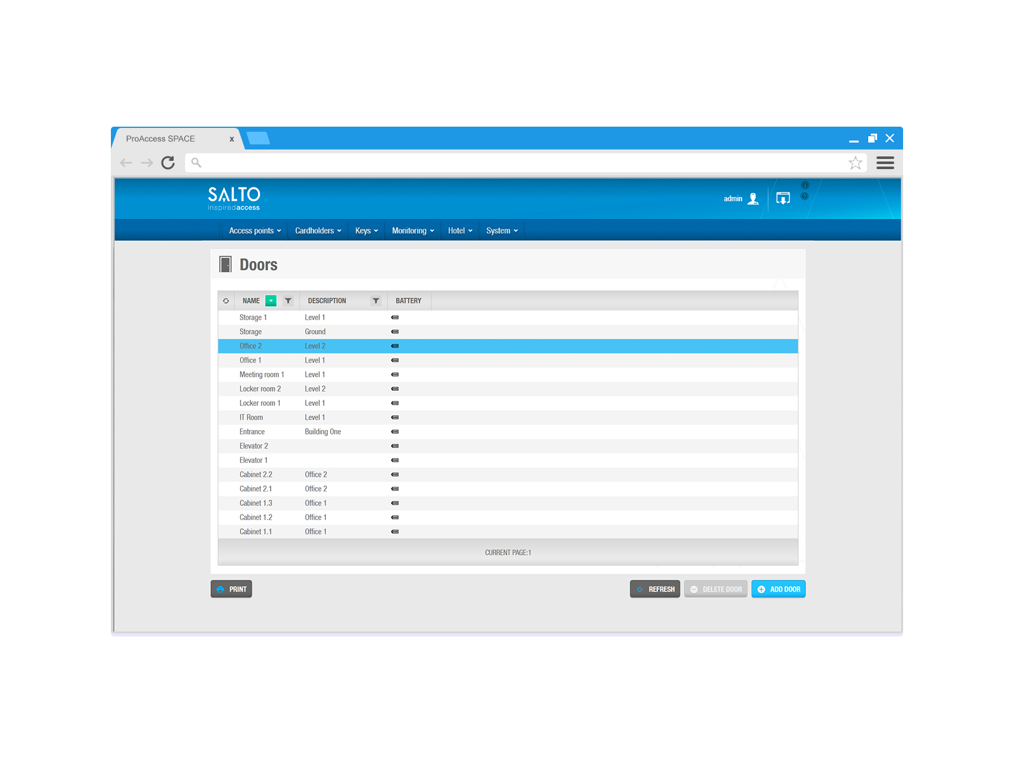Expand the Access points dropdown menu
Image resolution: width=1014 pixels, height=760 pixels.
pyautogui.click(x=255, y=231)
